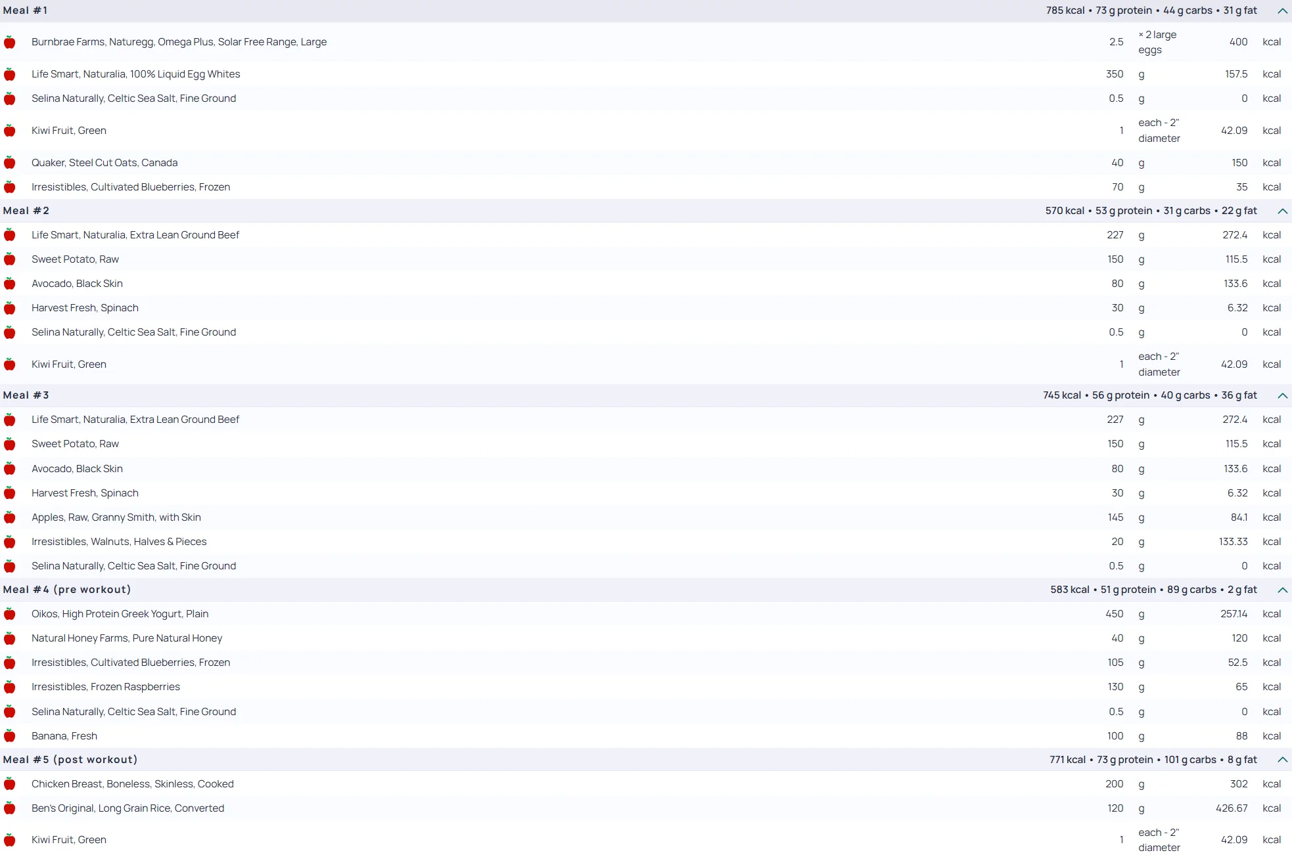The height and width of the screenshot is (855, 1292).
Task: Select the Meal #3 header title
Action: pos(26,395)
